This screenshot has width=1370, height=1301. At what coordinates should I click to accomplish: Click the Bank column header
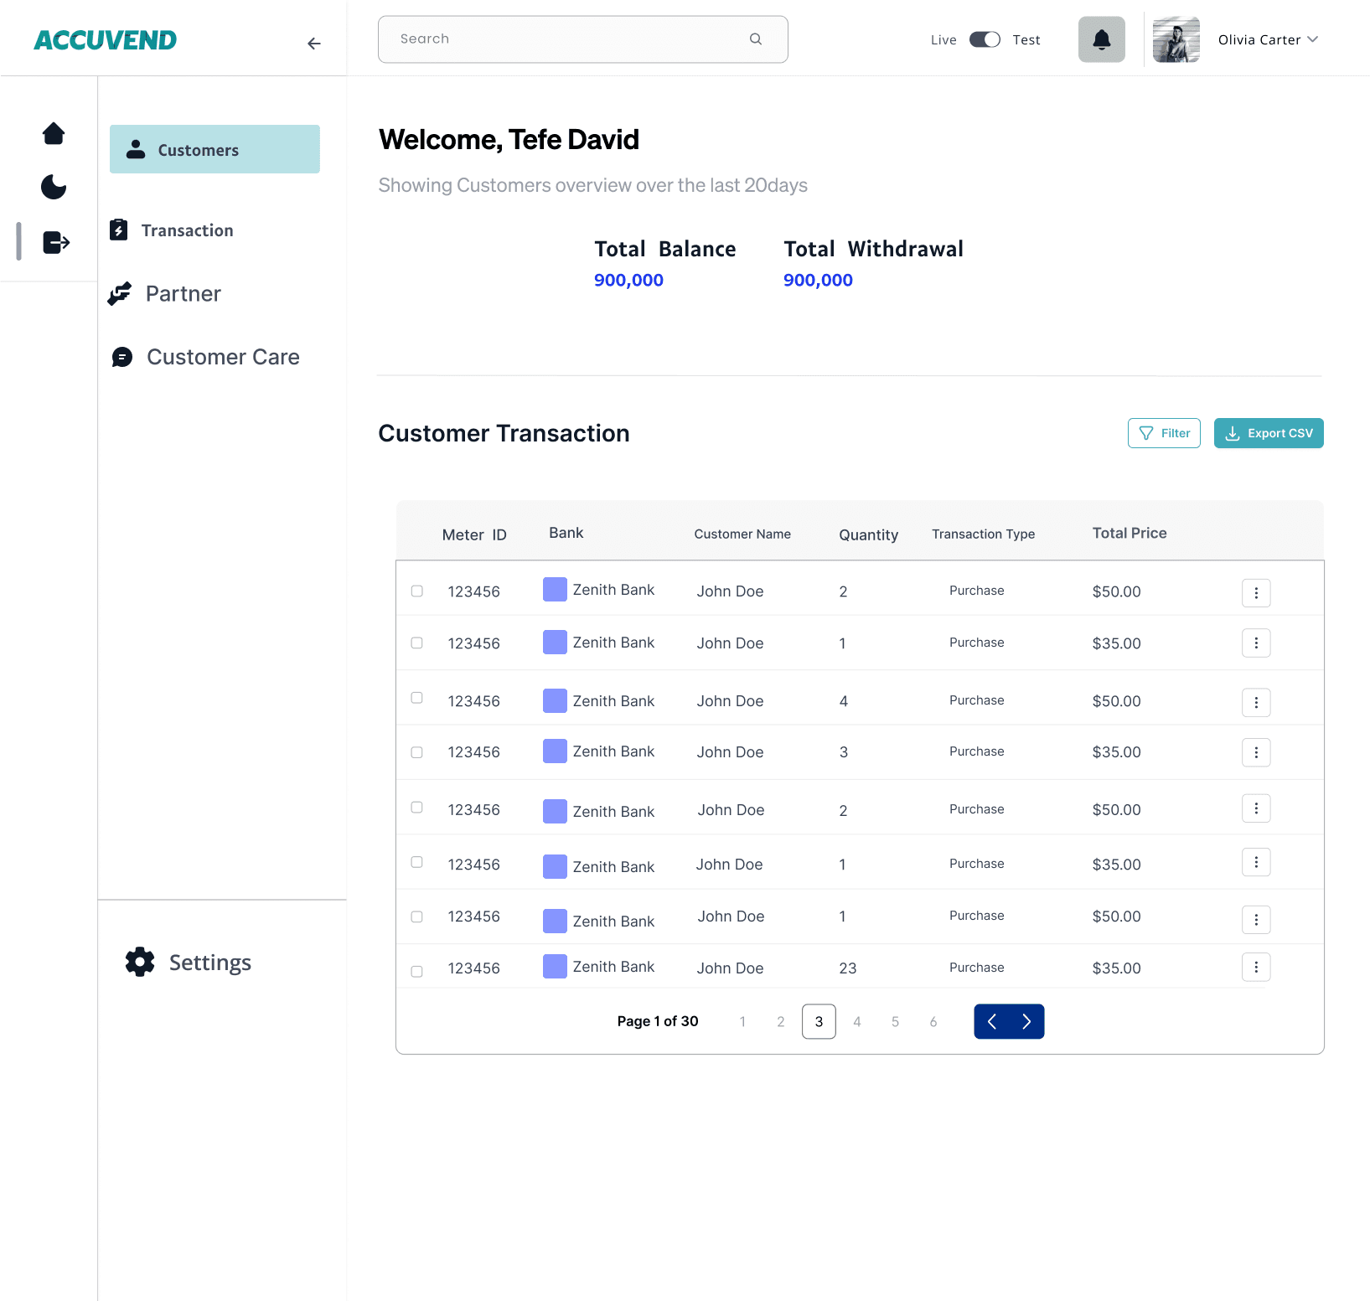(x=566, y=533)
